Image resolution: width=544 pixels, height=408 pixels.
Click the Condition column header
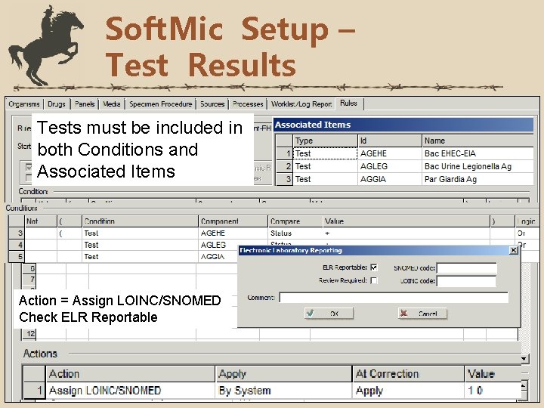pyautogui.click(x=141, y=221)
